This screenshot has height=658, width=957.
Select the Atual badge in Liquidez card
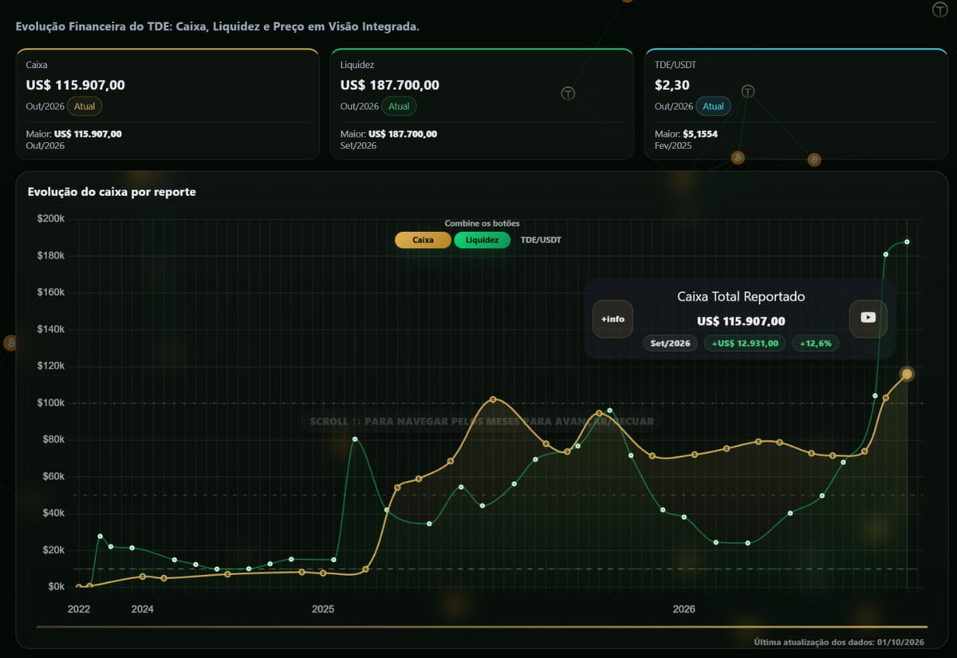click(x=399, y=106)
